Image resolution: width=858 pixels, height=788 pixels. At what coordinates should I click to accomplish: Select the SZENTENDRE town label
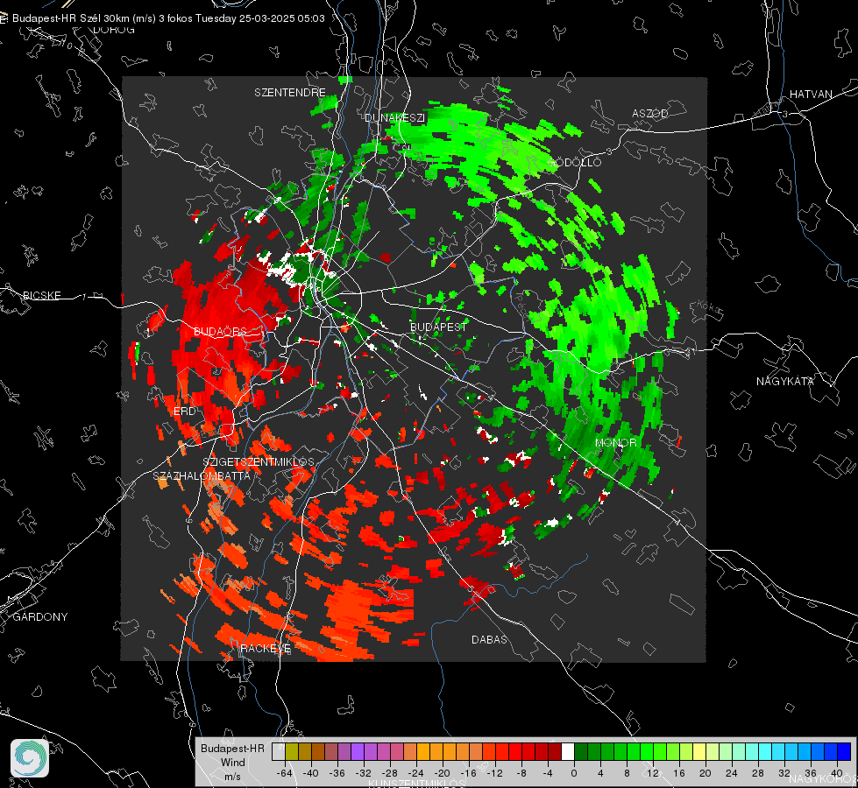(290, 93)
